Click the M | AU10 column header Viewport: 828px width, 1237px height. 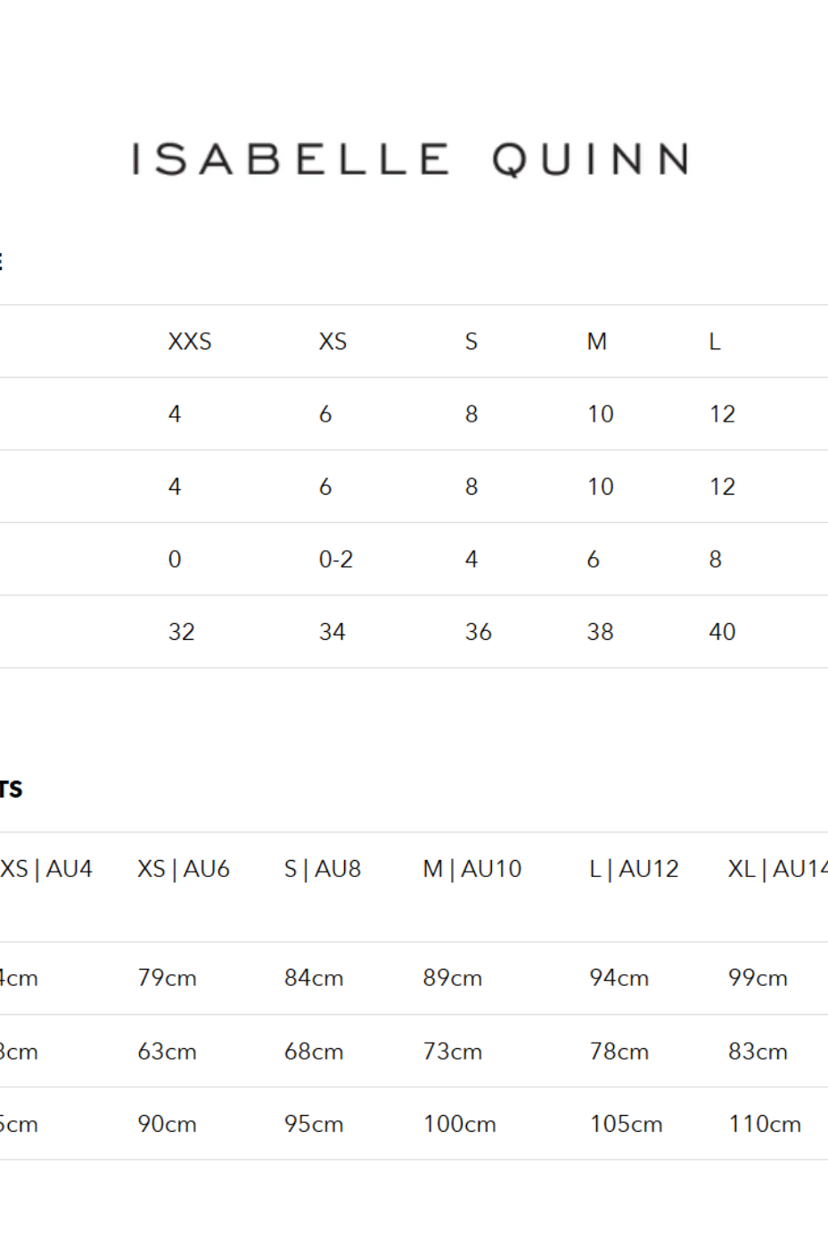pos(472,869)
